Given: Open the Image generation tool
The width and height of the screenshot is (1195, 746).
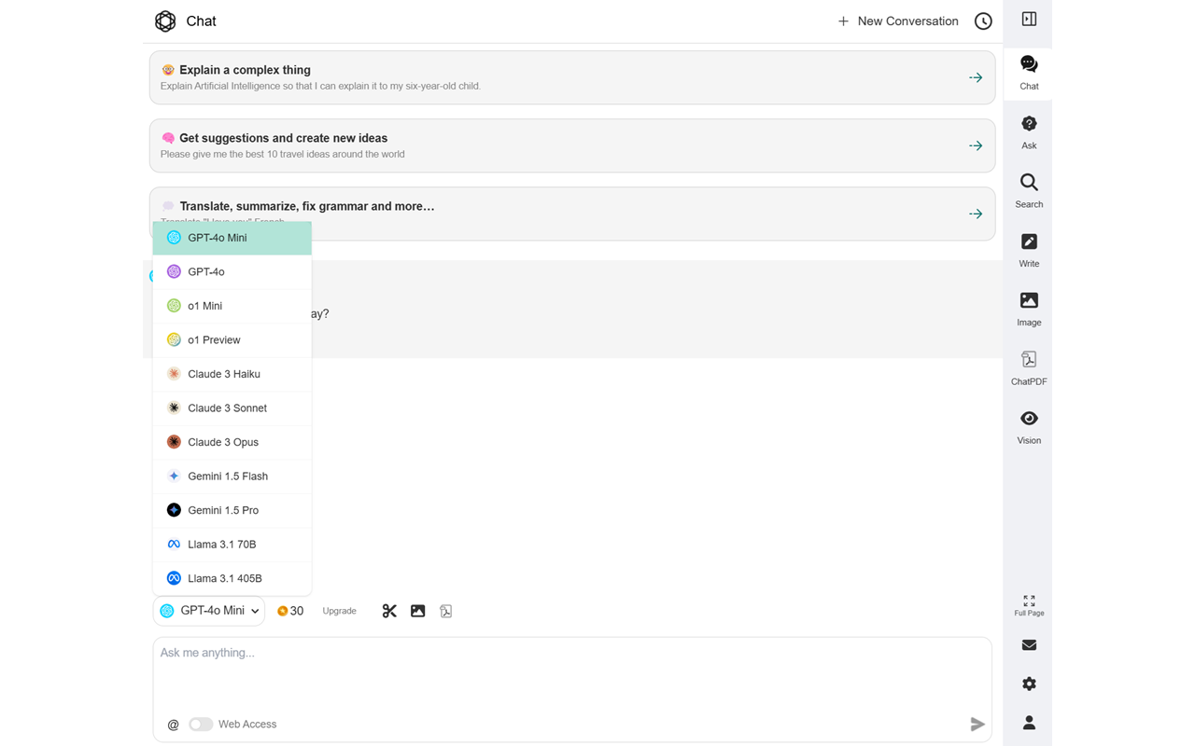Looking at the screenshot, I should point(1028,309).
